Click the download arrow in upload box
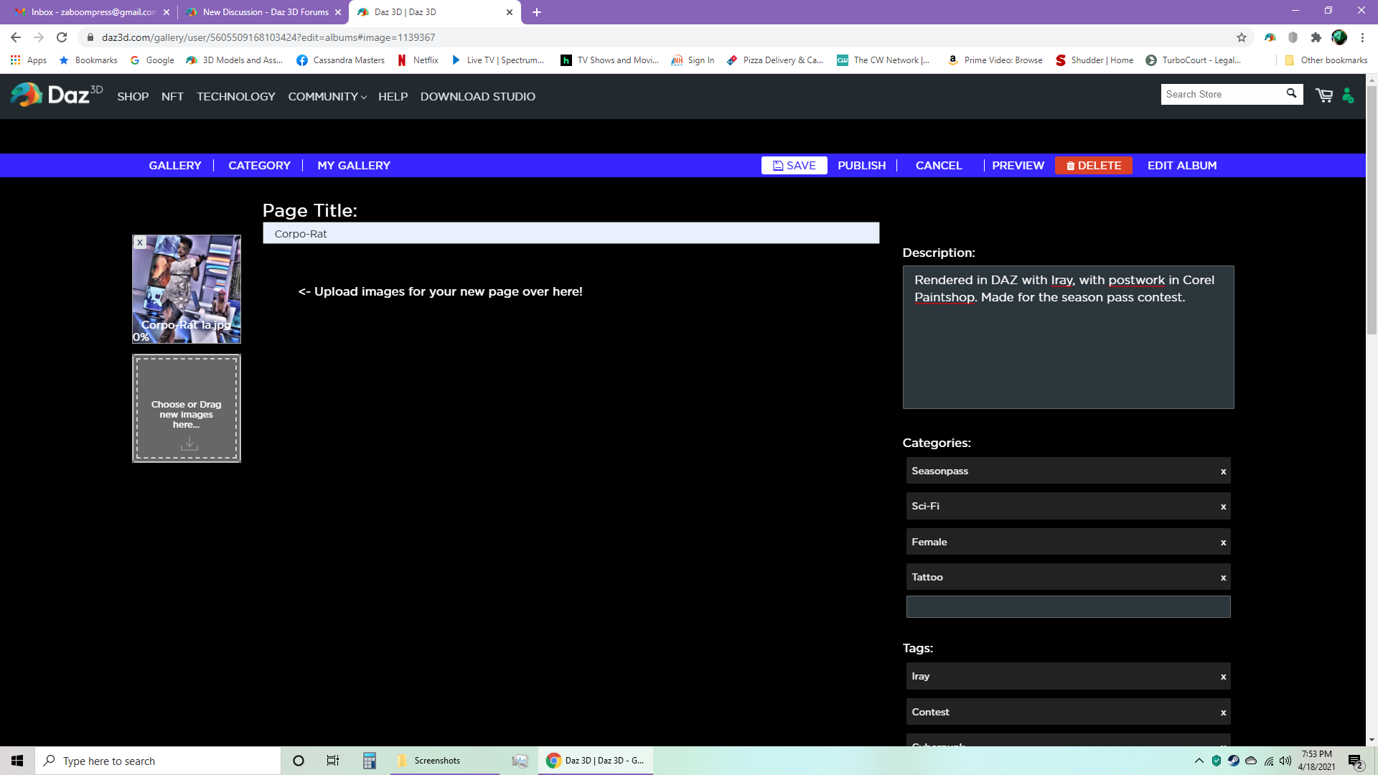Screen dimensions: 1378x775 tap(189, 444)
